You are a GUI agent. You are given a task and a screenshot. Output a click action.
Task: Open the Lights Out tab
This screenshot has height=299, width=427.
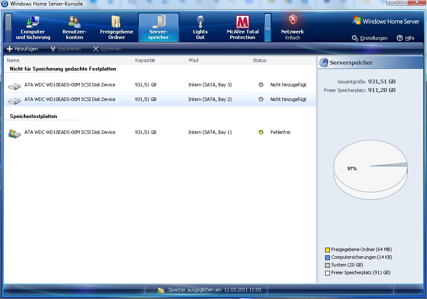click(x=200, y=28)
